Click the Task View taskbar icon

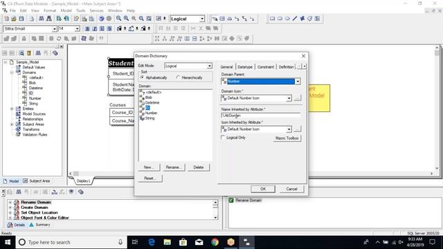pos(135,242)
